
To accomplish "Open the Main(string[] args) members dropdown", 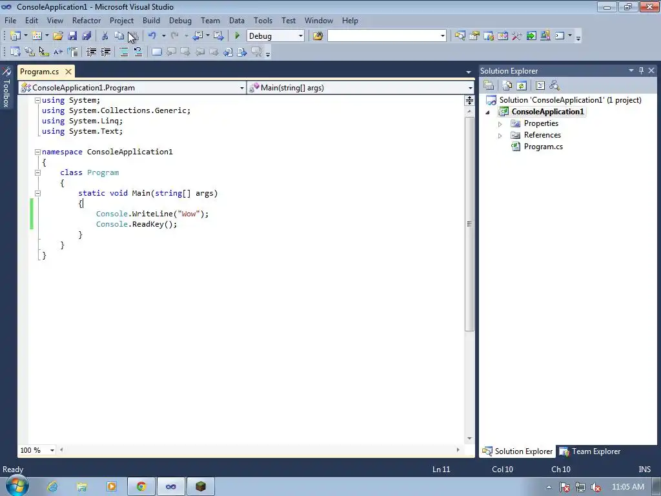I will click(x=470, y=88).
